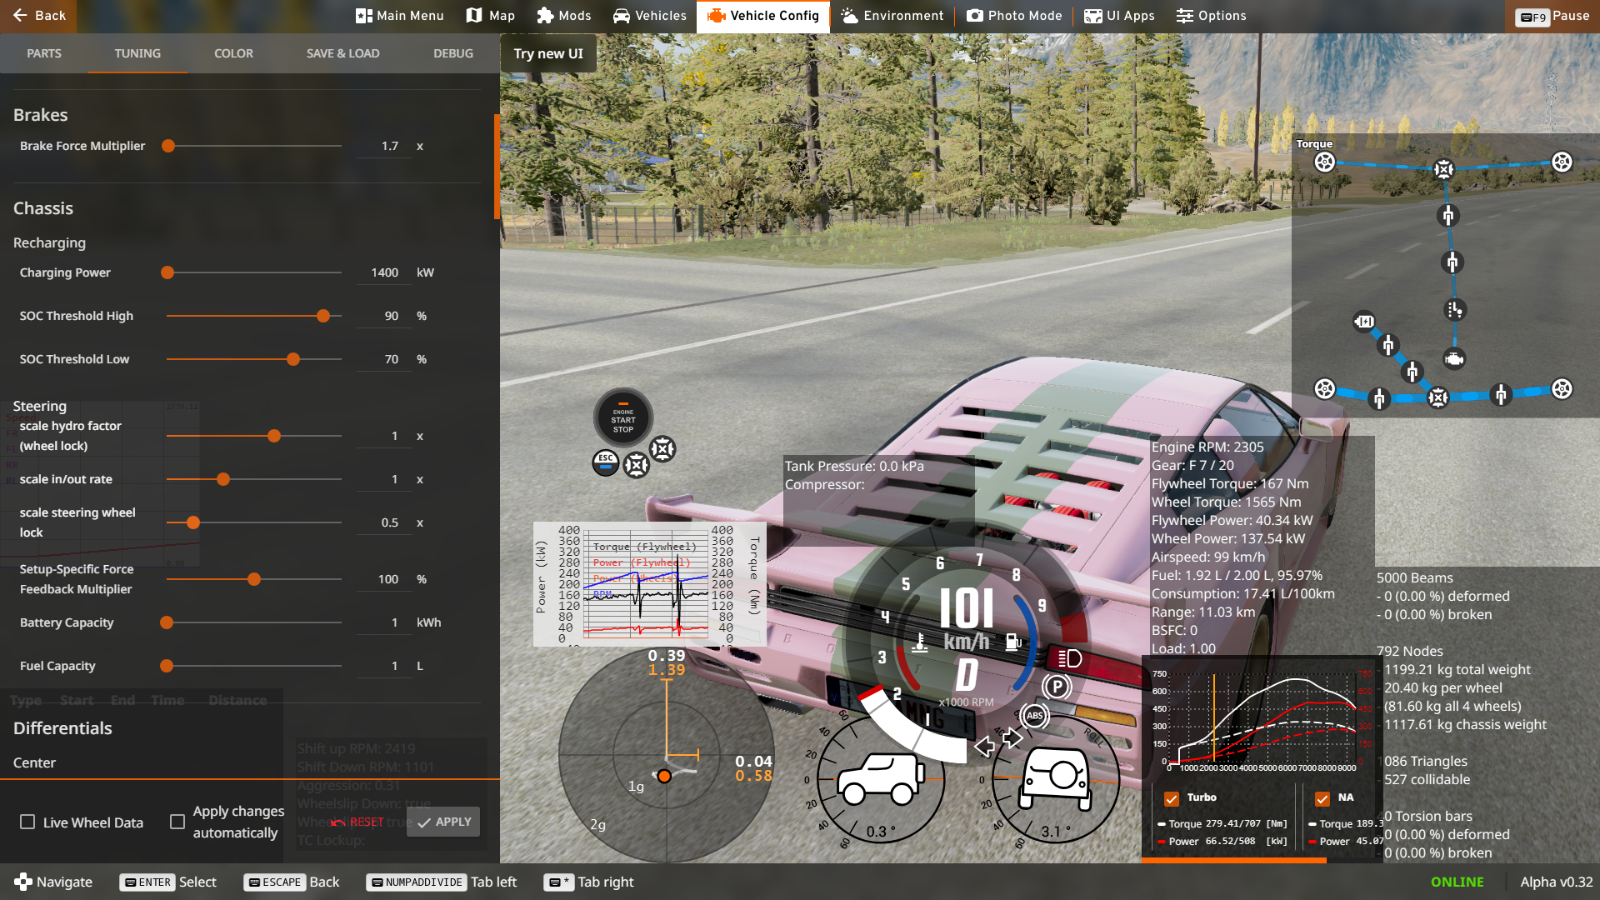Click the gearbox node above the engine node
Image resolution: width=1600 pixels, height=900 pixels.
point(1455,310)
